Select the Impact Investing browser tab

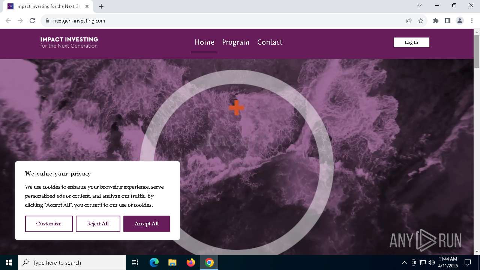coord(48,6)
